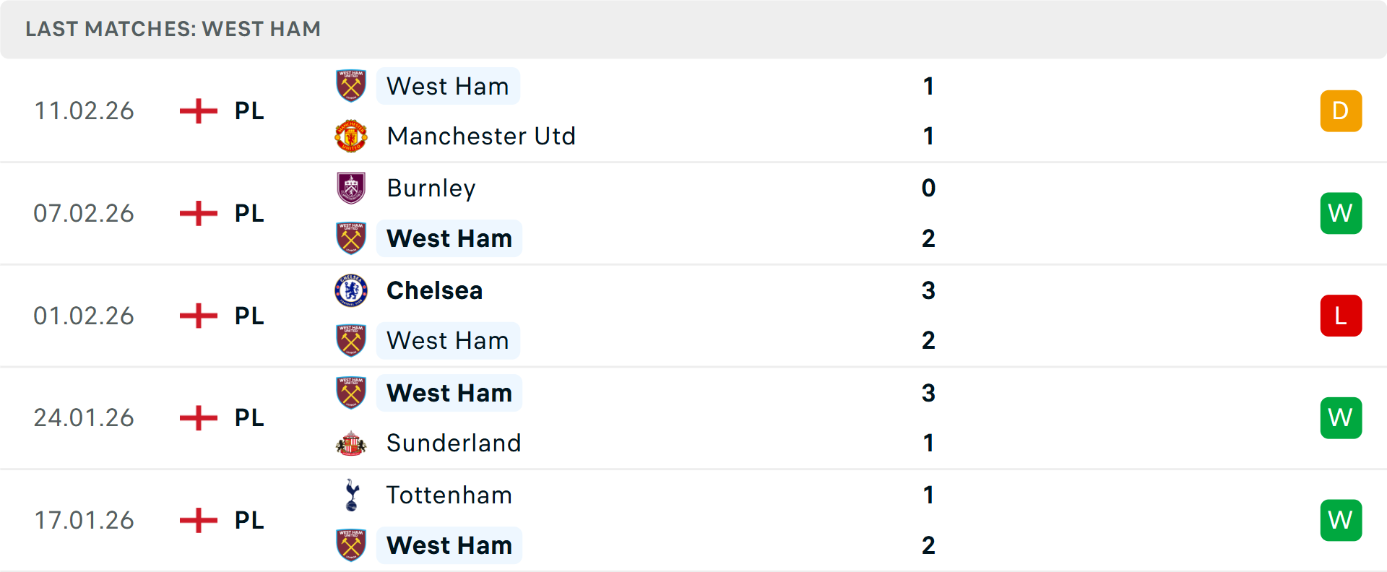The width and height of the screenshot is (1387, 572).
Task: Click the Sunderland club crest
Action: (351, 443)
